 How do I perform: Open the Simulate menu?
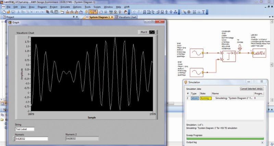point(65,7)
